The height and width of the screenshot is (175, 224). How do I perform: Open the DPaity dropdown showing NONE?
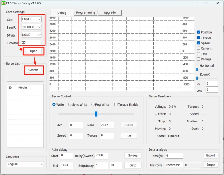click(x=31, y=35)
